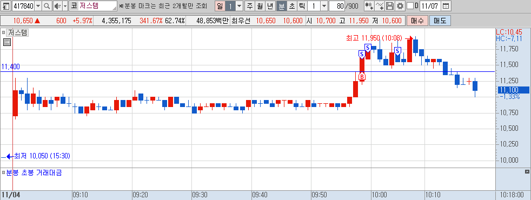Viewport: 531px width, 200px height.
Task: Click the 분봉 초봉 거래대금 indicator label
Action: pos(34,173)
